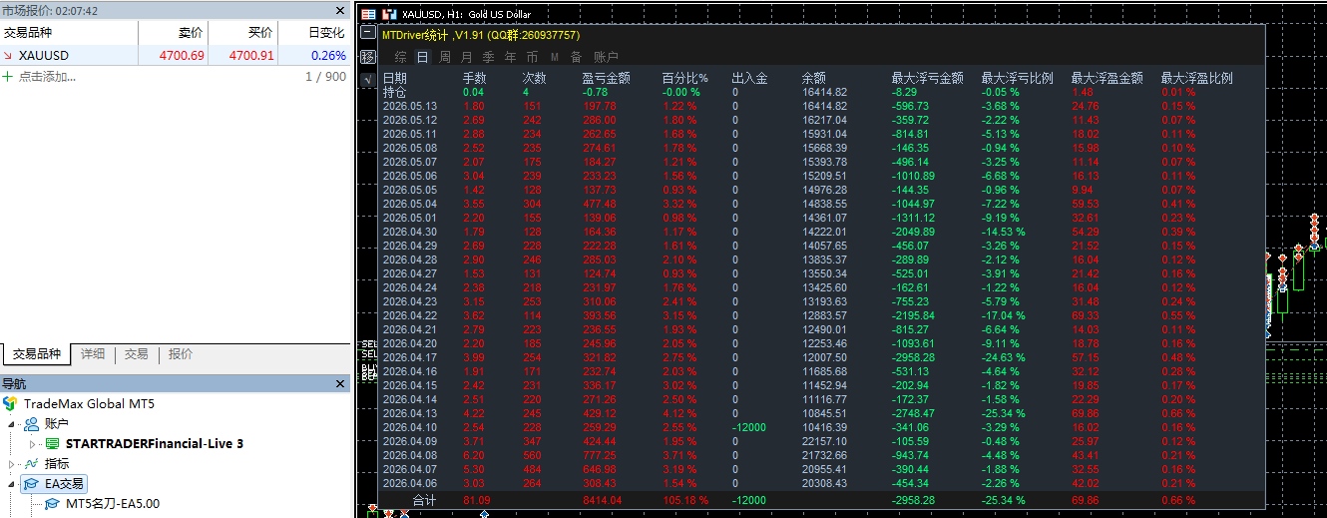
Task: Expand the STARTRADERFinancial-Live 3 node
Action: [x=33, y=444]
